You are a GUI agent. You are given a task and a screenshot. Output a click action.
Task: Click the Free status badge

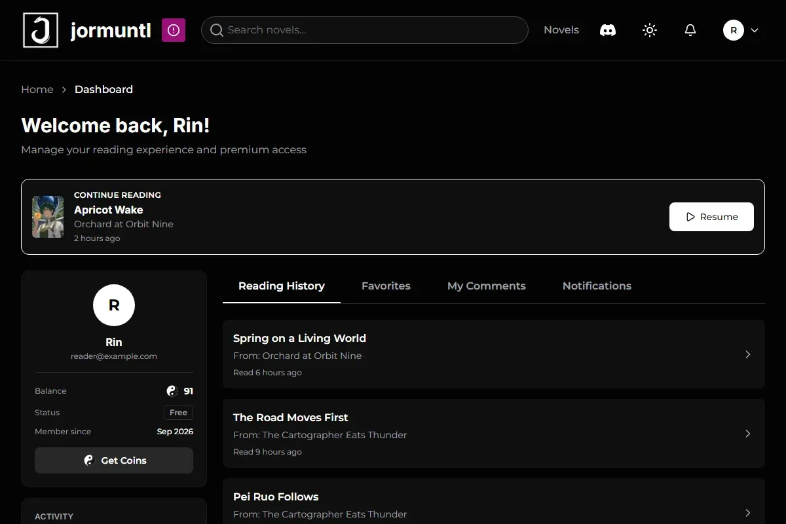178,413
